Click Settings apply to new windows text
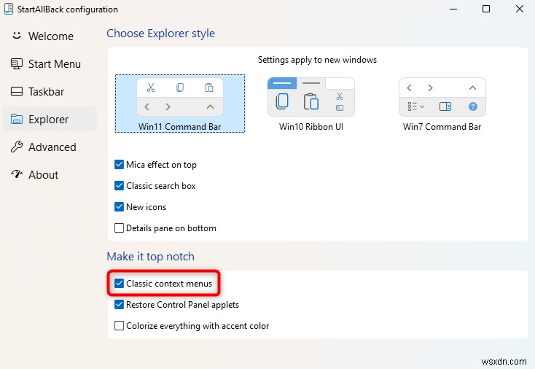Viewport: 535px width, 369px height. click(x=317, y=60)
